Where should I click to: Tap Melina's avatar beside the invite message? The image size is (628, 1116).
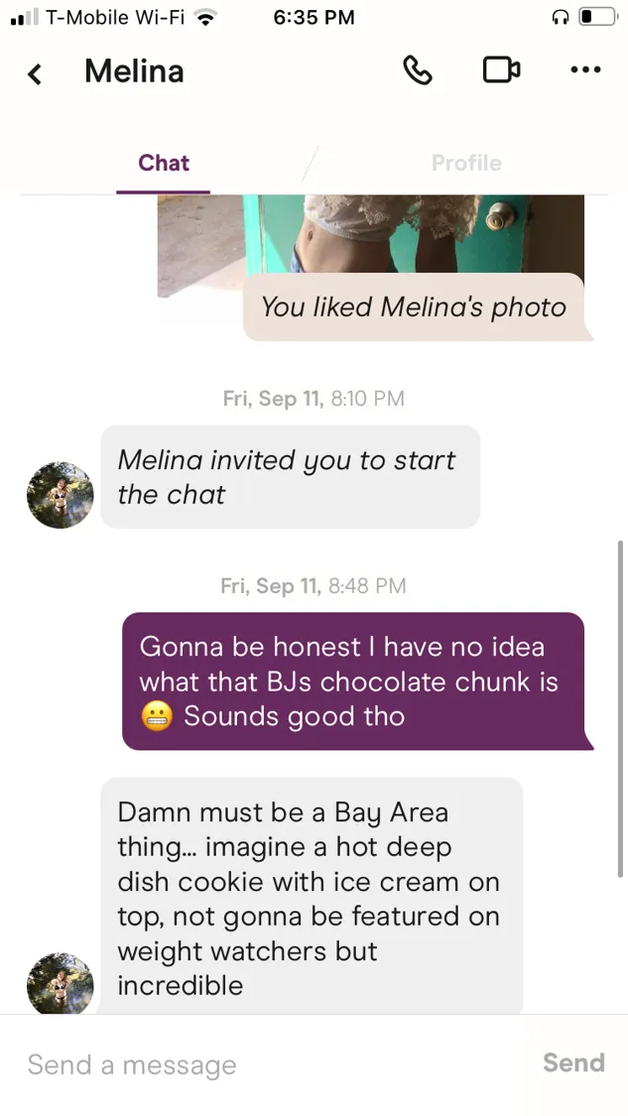(x=60, y=495)
